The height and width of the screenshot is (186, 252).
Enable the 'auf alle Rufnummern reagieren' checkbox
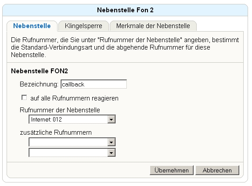pyautogui.click(x=24, y=97)
